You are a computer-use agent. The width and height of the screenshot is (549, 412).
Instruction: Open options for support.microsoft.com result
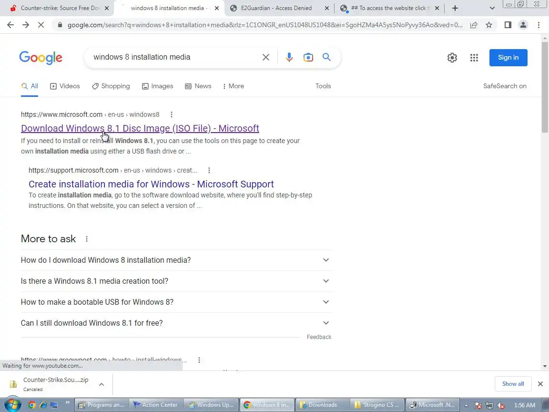(x=209, y=170)
